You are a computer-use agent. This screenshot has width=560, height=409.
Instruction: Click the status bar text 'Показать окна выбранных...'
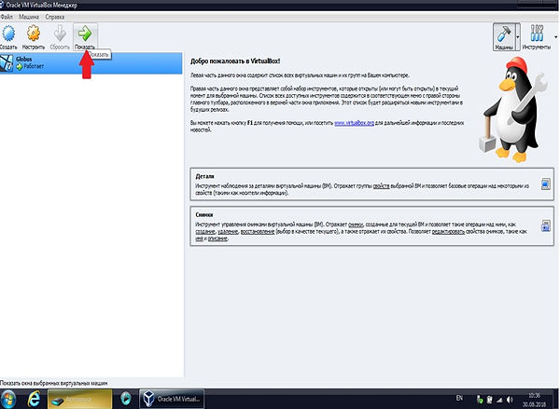(53, 383)
